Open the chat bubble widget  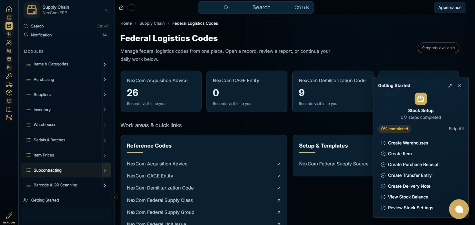[459, 209]
